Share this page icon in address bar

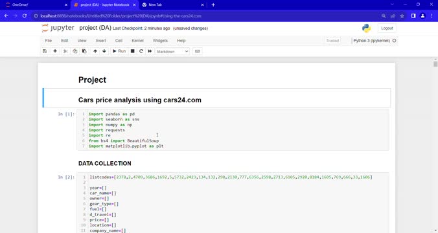(x=393, y=16)
